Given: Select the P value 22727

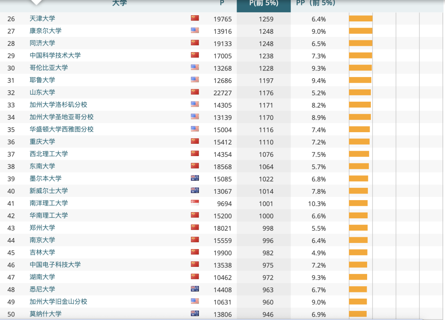Looking at the screenshot, I should (223, 93).
